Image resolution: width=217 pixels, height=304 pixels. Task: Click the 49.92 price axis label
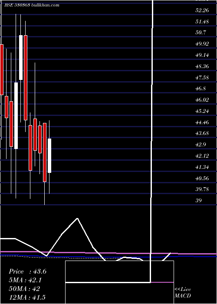pyautogui.click(x=202, y=44)
